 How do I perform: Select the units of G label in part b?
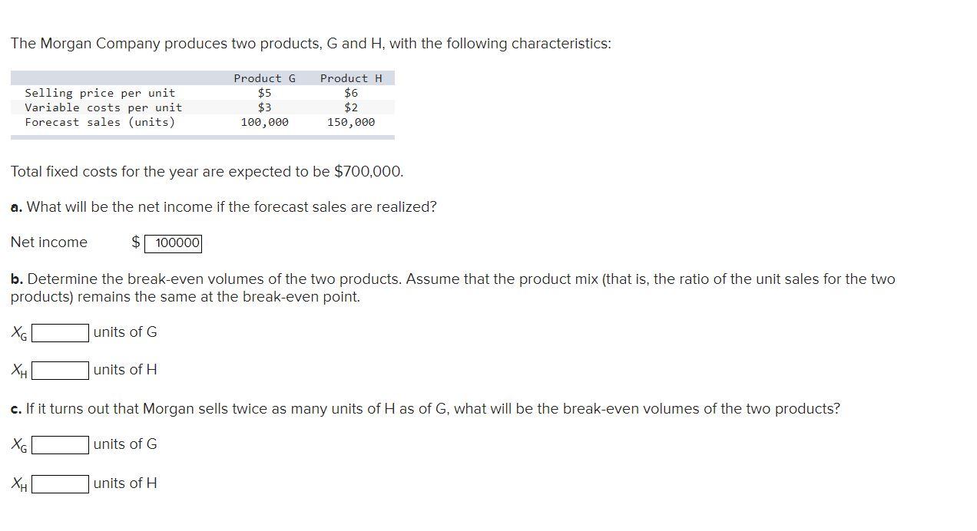125,332
